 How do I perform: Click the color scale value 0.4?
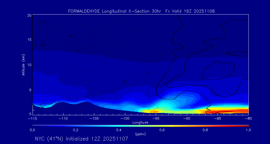(x=119, y=130)
